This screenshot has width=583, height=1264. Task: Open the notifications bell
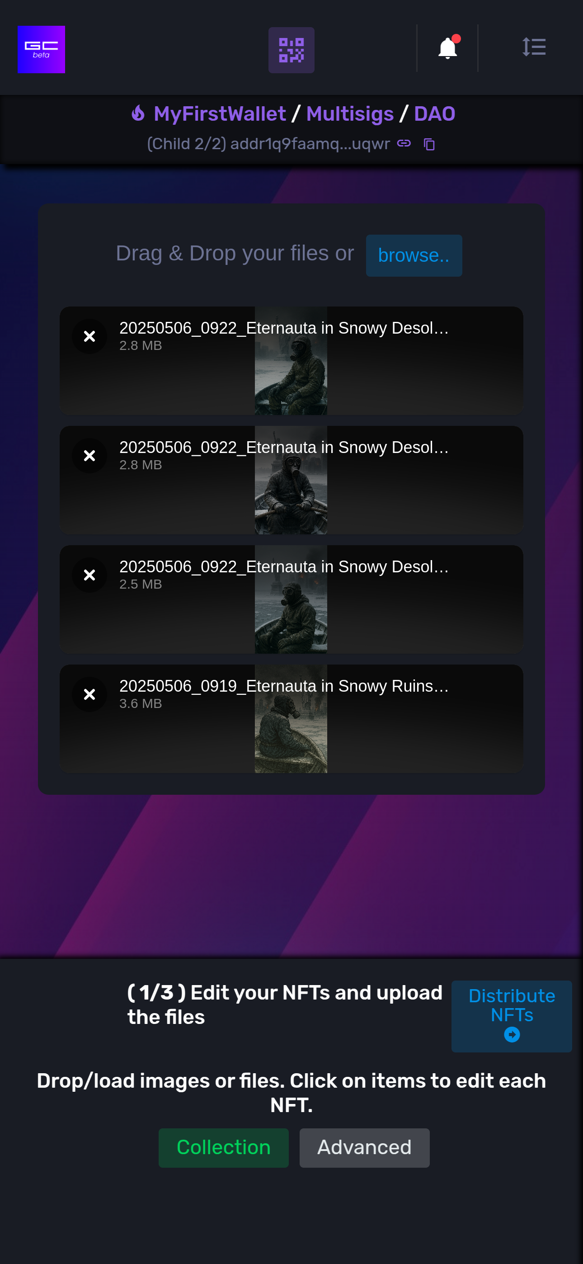tap(447, 48)
